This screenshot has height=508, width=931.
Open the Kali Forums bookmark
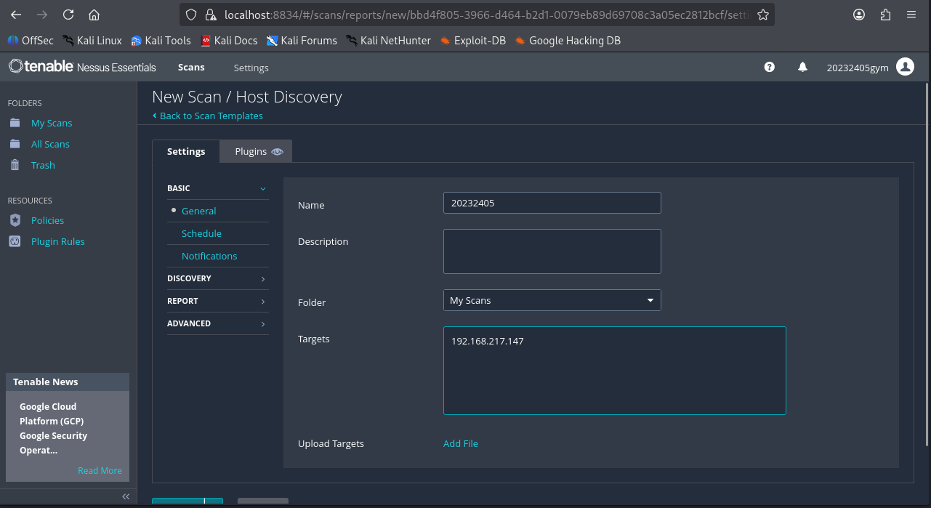302,41
